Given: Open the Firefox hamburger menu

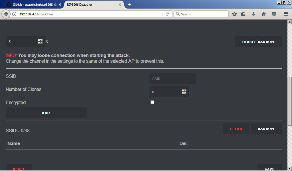Looking at the screenshot, I should pyautogui.click(x=286, y=14).
